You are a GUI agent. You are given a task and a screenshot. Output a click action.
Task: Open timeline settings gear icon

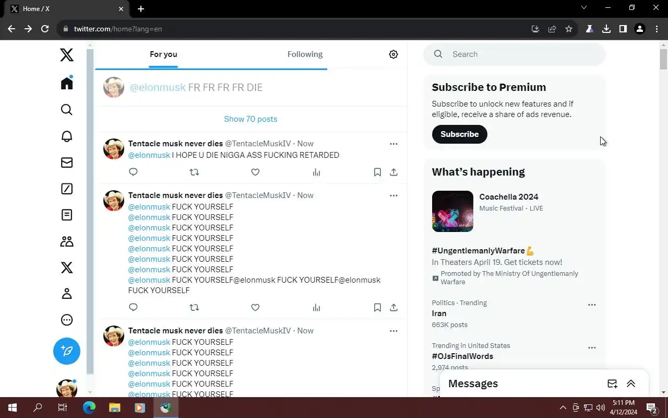click(x=393, y=54)
